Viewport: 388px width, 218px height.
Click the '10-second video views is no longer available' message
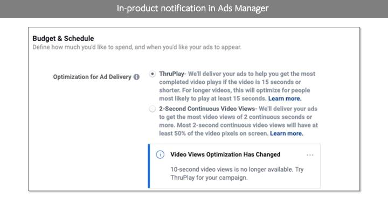[x=232, y=170]
